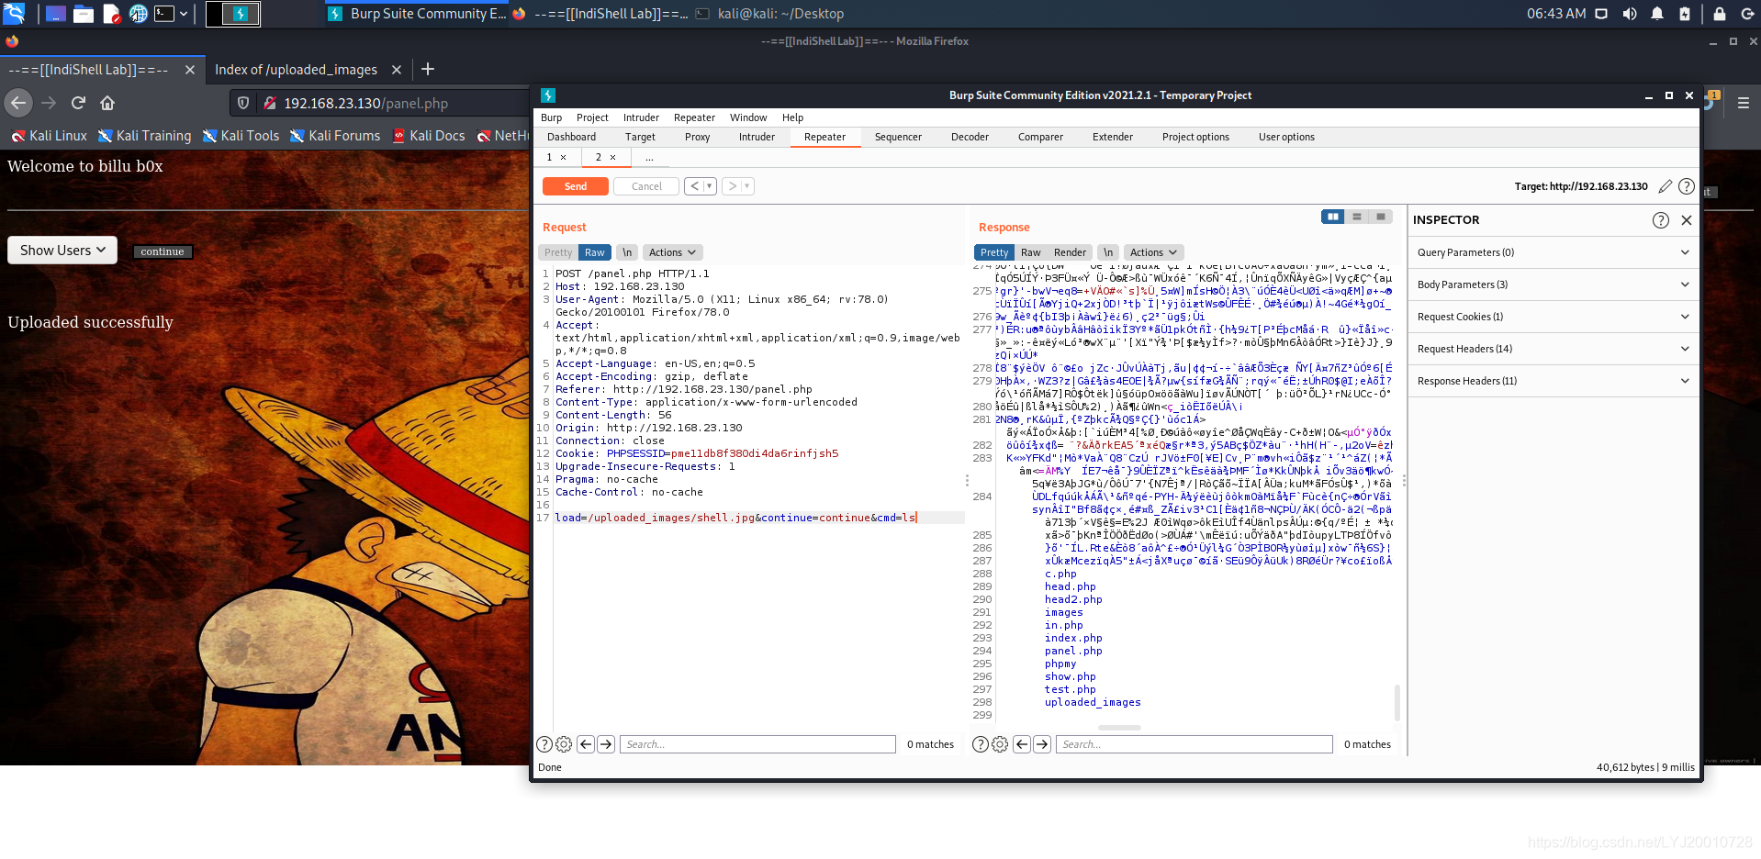The image size is (1761, 859).
Task: Toggle Raw view in Request pane
Action: 595,252
